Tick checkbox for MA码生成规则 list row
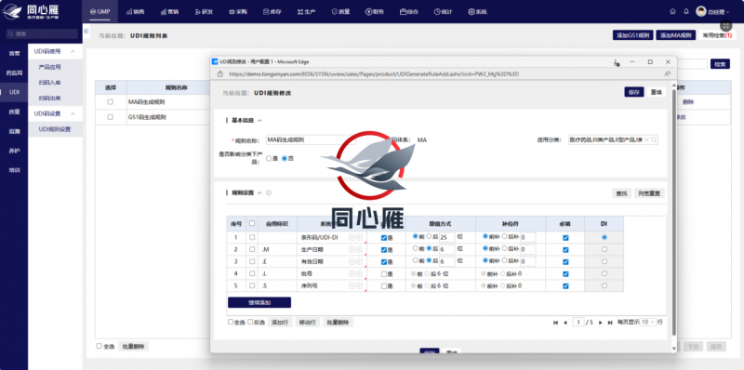 click(110, 102)
